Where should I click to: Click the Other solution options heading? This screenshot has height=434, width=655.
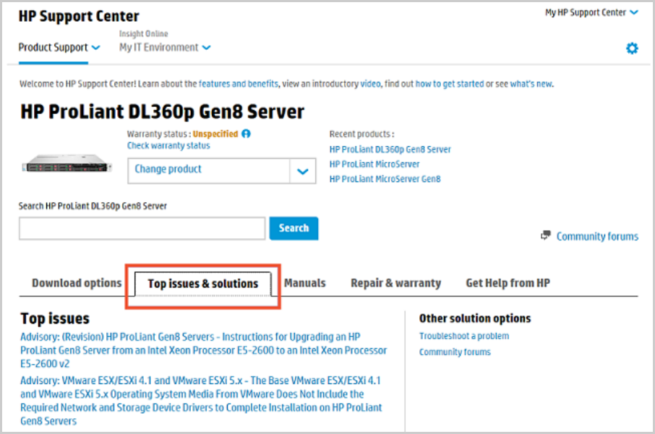pos(475,318)
